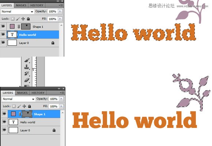The image size is (212, 146).
Task: Click Opacity 100% field in lower panel
Action: pyautogui.click(x=54, y=99)
